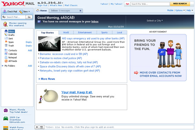Click the Search Mail input field
Screen dimensions: 195x130
(16, 17)
